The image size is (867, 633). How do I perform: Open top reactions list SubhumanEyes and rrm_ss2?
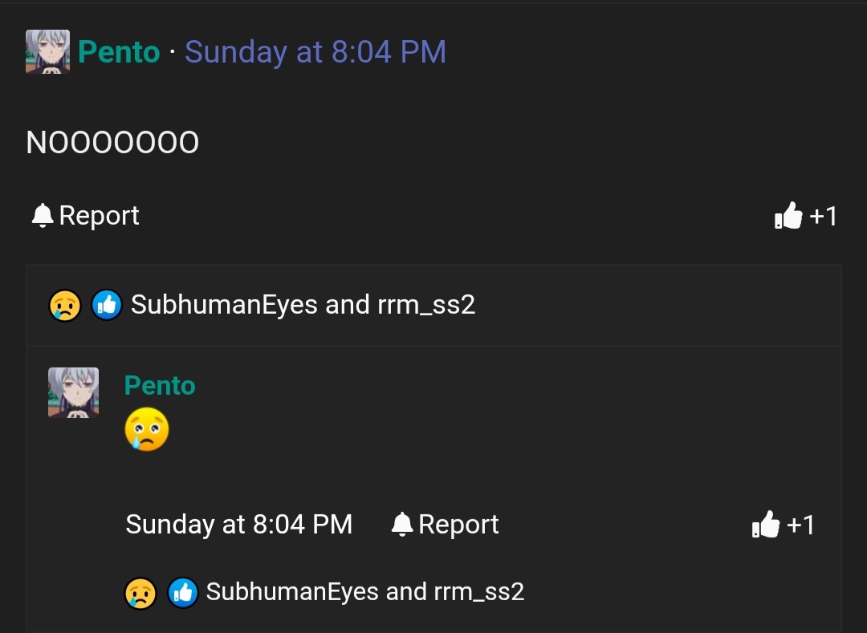click(303, 305)
